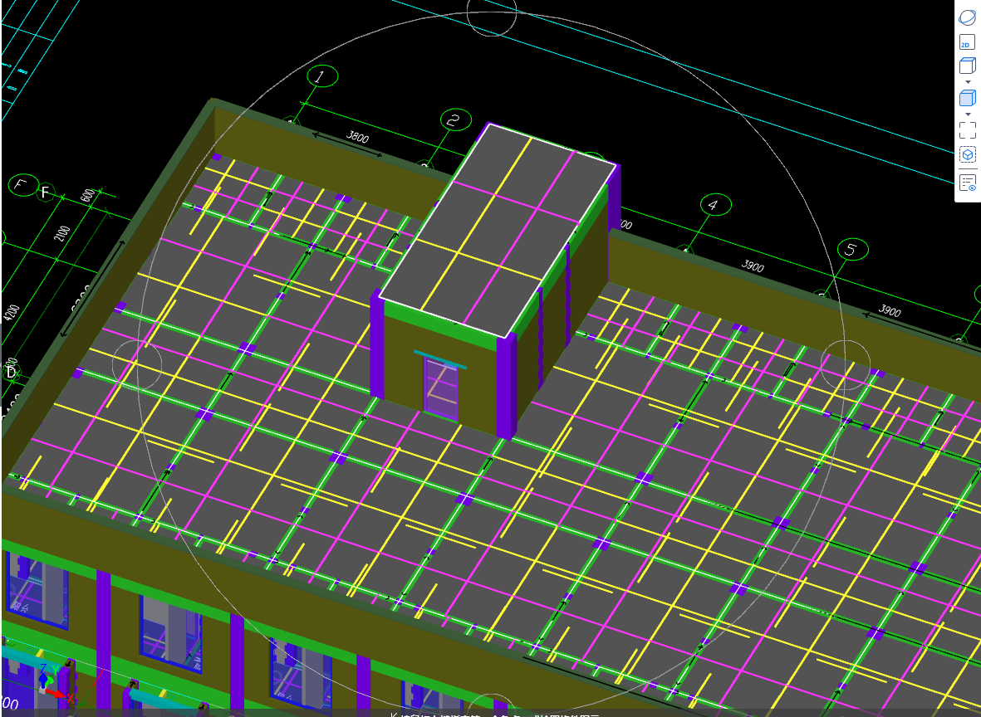This screenshot has height=717, width=981.
Task: Select the highlighted roof slab of stair house
Action: click(x=498, y=230)
